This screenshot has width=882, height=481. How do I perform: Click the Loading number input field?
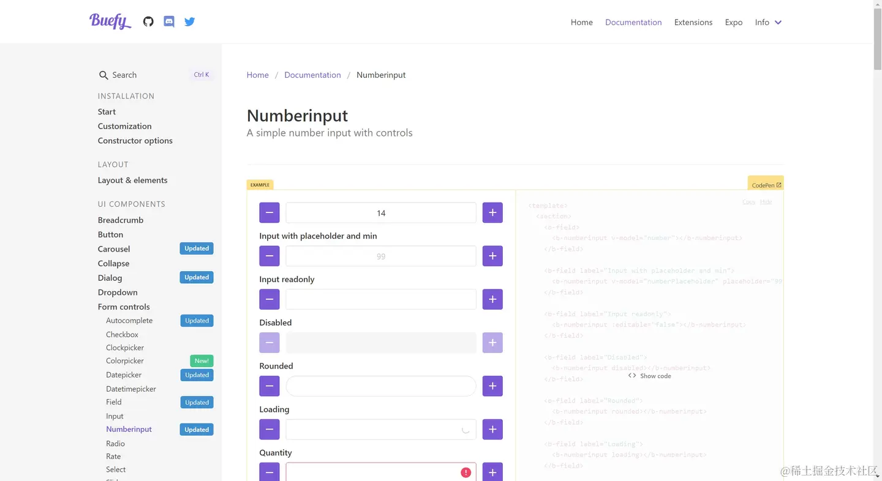381,430
